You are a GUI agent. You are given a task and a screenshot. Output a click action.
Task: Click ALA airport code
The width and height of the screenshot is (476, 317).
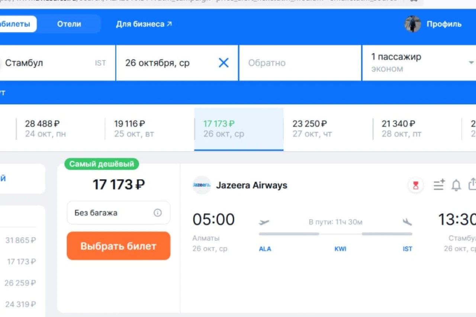(265, 249)
